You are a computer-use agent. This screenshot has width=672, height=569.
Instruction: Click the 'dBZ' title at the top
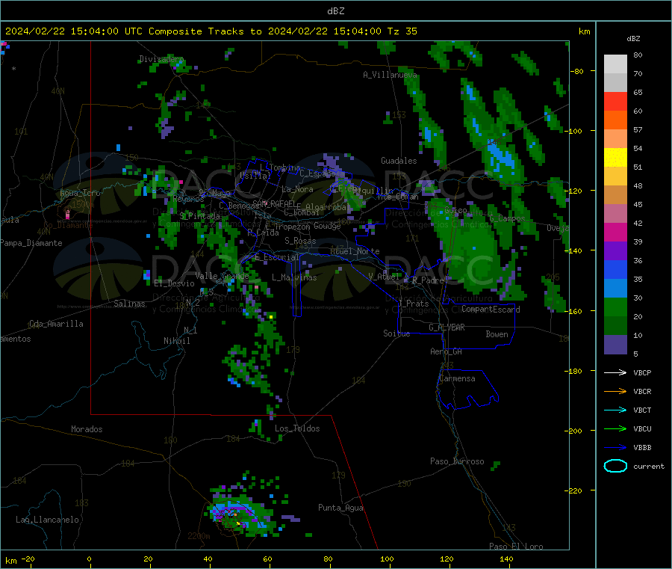tap(335, 11)
